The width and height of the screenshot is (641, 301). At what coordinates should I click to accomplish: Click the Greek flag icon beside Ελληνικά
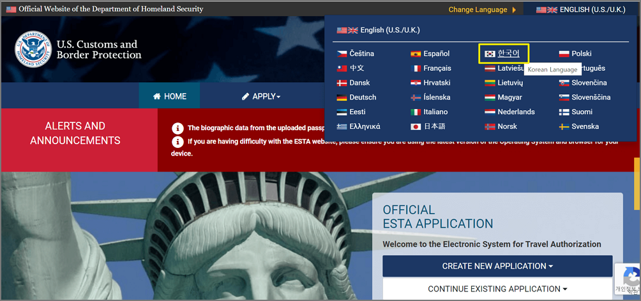pyautogui.click(x=342, y=127)
